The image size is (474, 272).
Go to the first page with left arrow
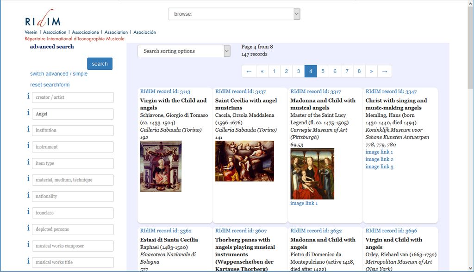click(249, 71)
